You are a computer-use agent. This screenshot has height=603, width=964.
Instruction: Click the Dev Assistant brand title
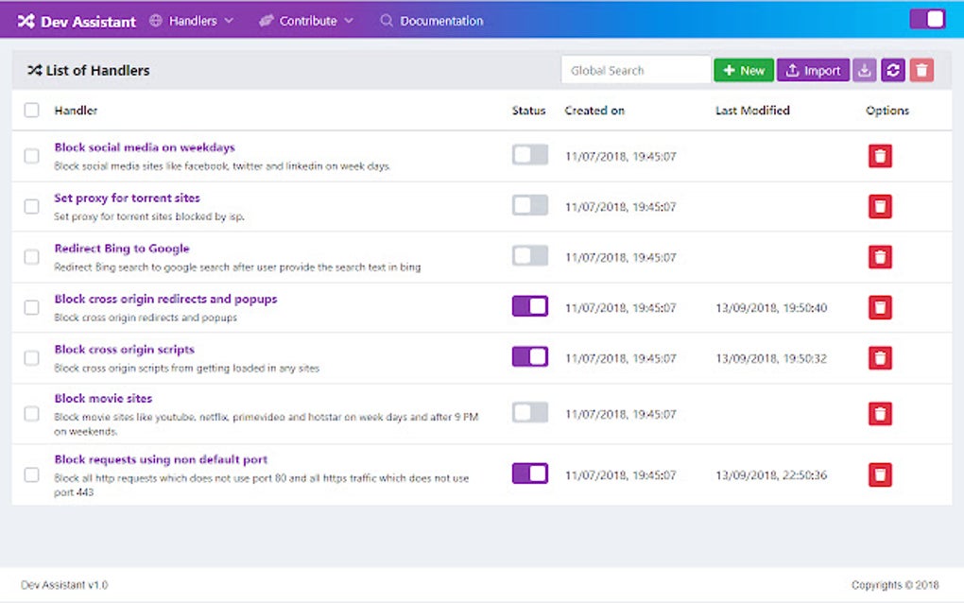click(x=88, y=22)
